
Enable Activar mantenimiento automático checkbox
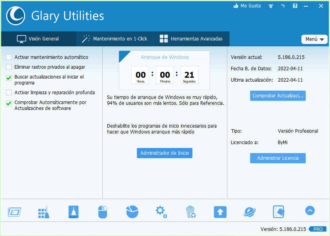9,57
